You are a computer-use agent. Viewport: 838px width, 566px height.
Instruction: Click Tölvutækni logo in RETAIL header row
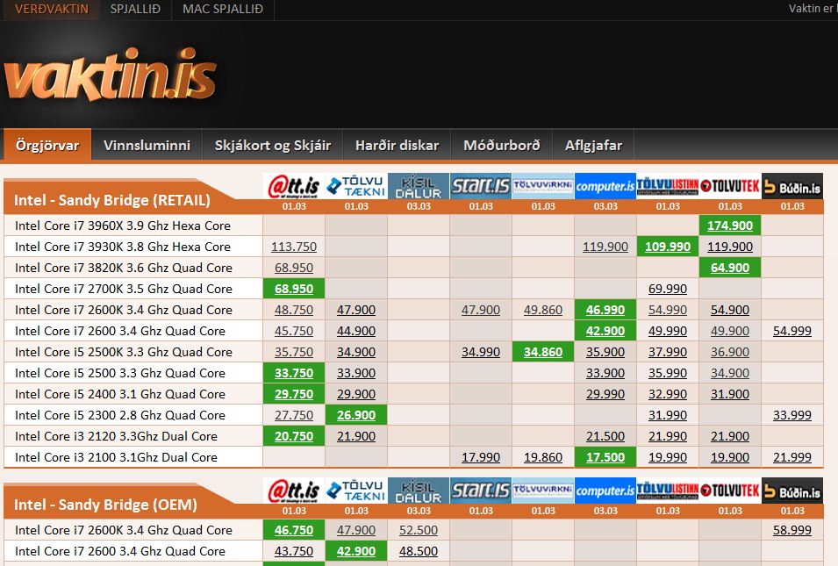356,186
